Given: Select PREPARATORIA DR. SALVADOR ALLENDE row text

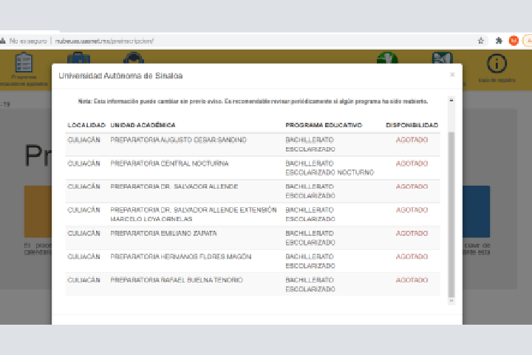Looking at the screenshot, I should (x=174, y=186).
